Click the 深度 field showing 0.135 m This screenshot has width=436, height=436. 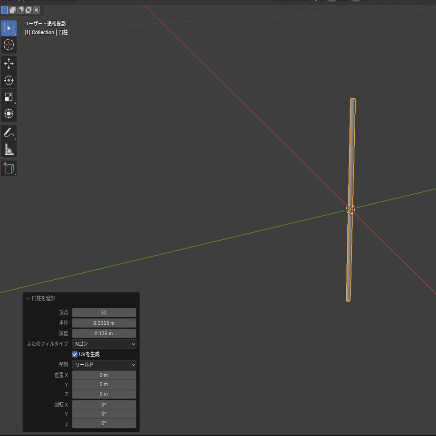coord(104,333)
